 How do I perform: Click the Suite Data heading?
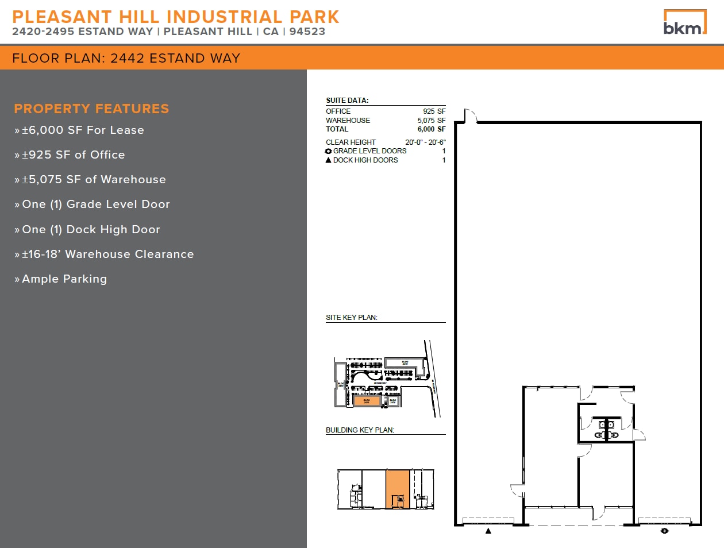[x=347, y=101]
